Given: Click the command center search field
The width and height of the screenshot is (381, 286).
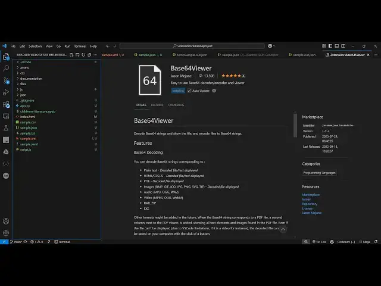Looking at the screenshot, I should click(192, 46).
